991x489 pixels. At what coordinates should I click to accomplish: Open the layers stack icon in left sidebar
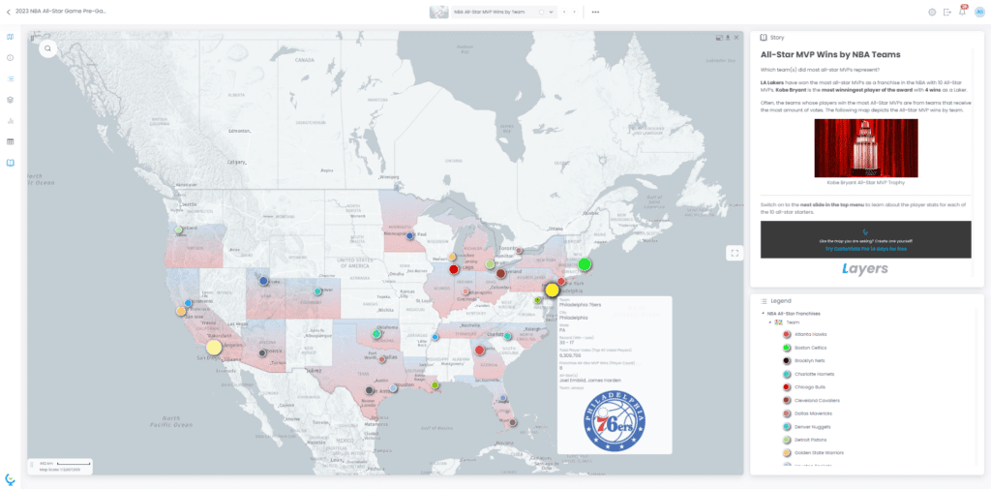point(10,100)
